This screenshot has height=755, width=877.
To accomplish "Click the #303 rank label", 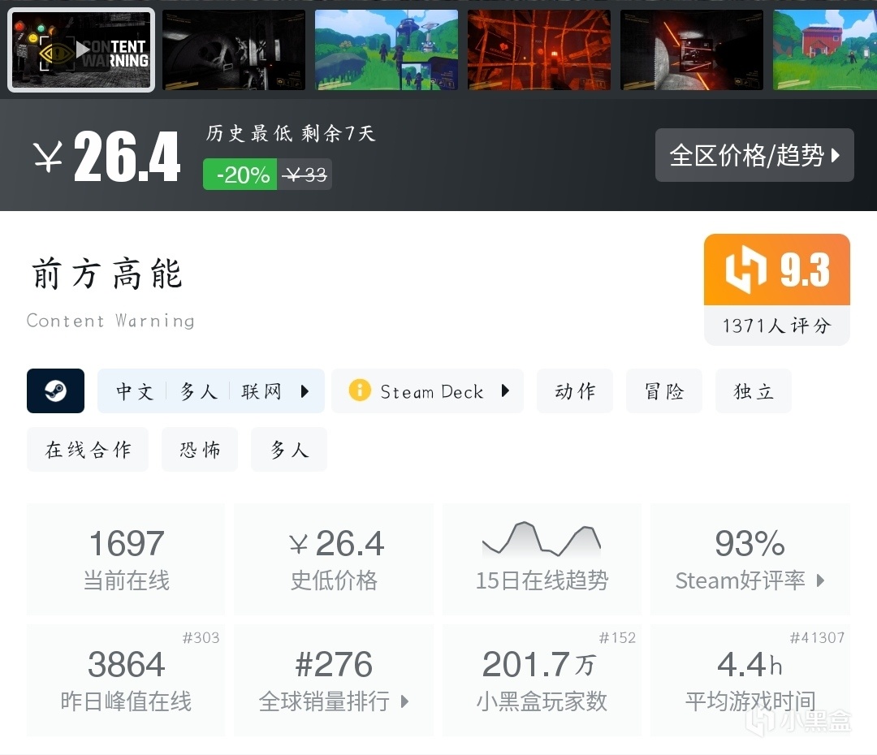I will click(201, 637).
